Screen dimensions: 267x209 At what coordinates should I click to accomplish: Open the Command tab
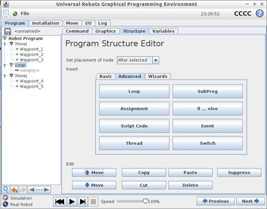[77, 31]
